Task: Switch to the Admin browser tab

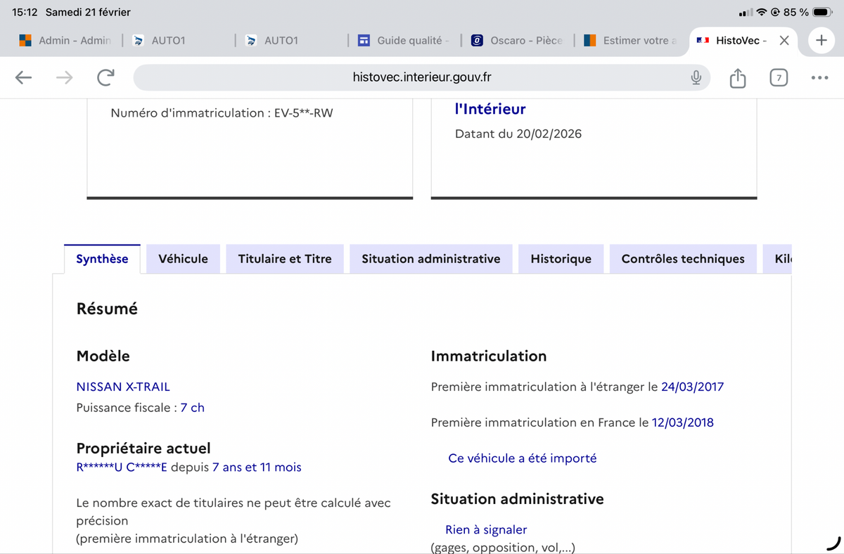Action: [x=66, y=41]
